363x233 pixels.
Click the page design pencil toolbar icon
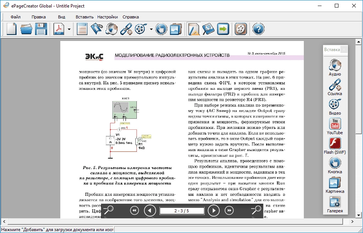click(x=194, y=29)
